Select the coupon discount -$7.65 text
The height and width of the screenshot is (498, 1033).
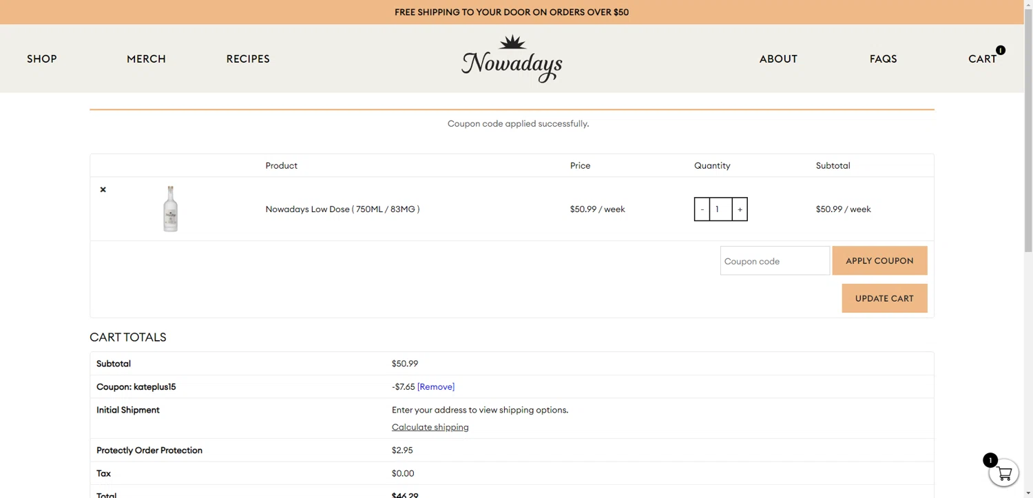click(404, 387)
